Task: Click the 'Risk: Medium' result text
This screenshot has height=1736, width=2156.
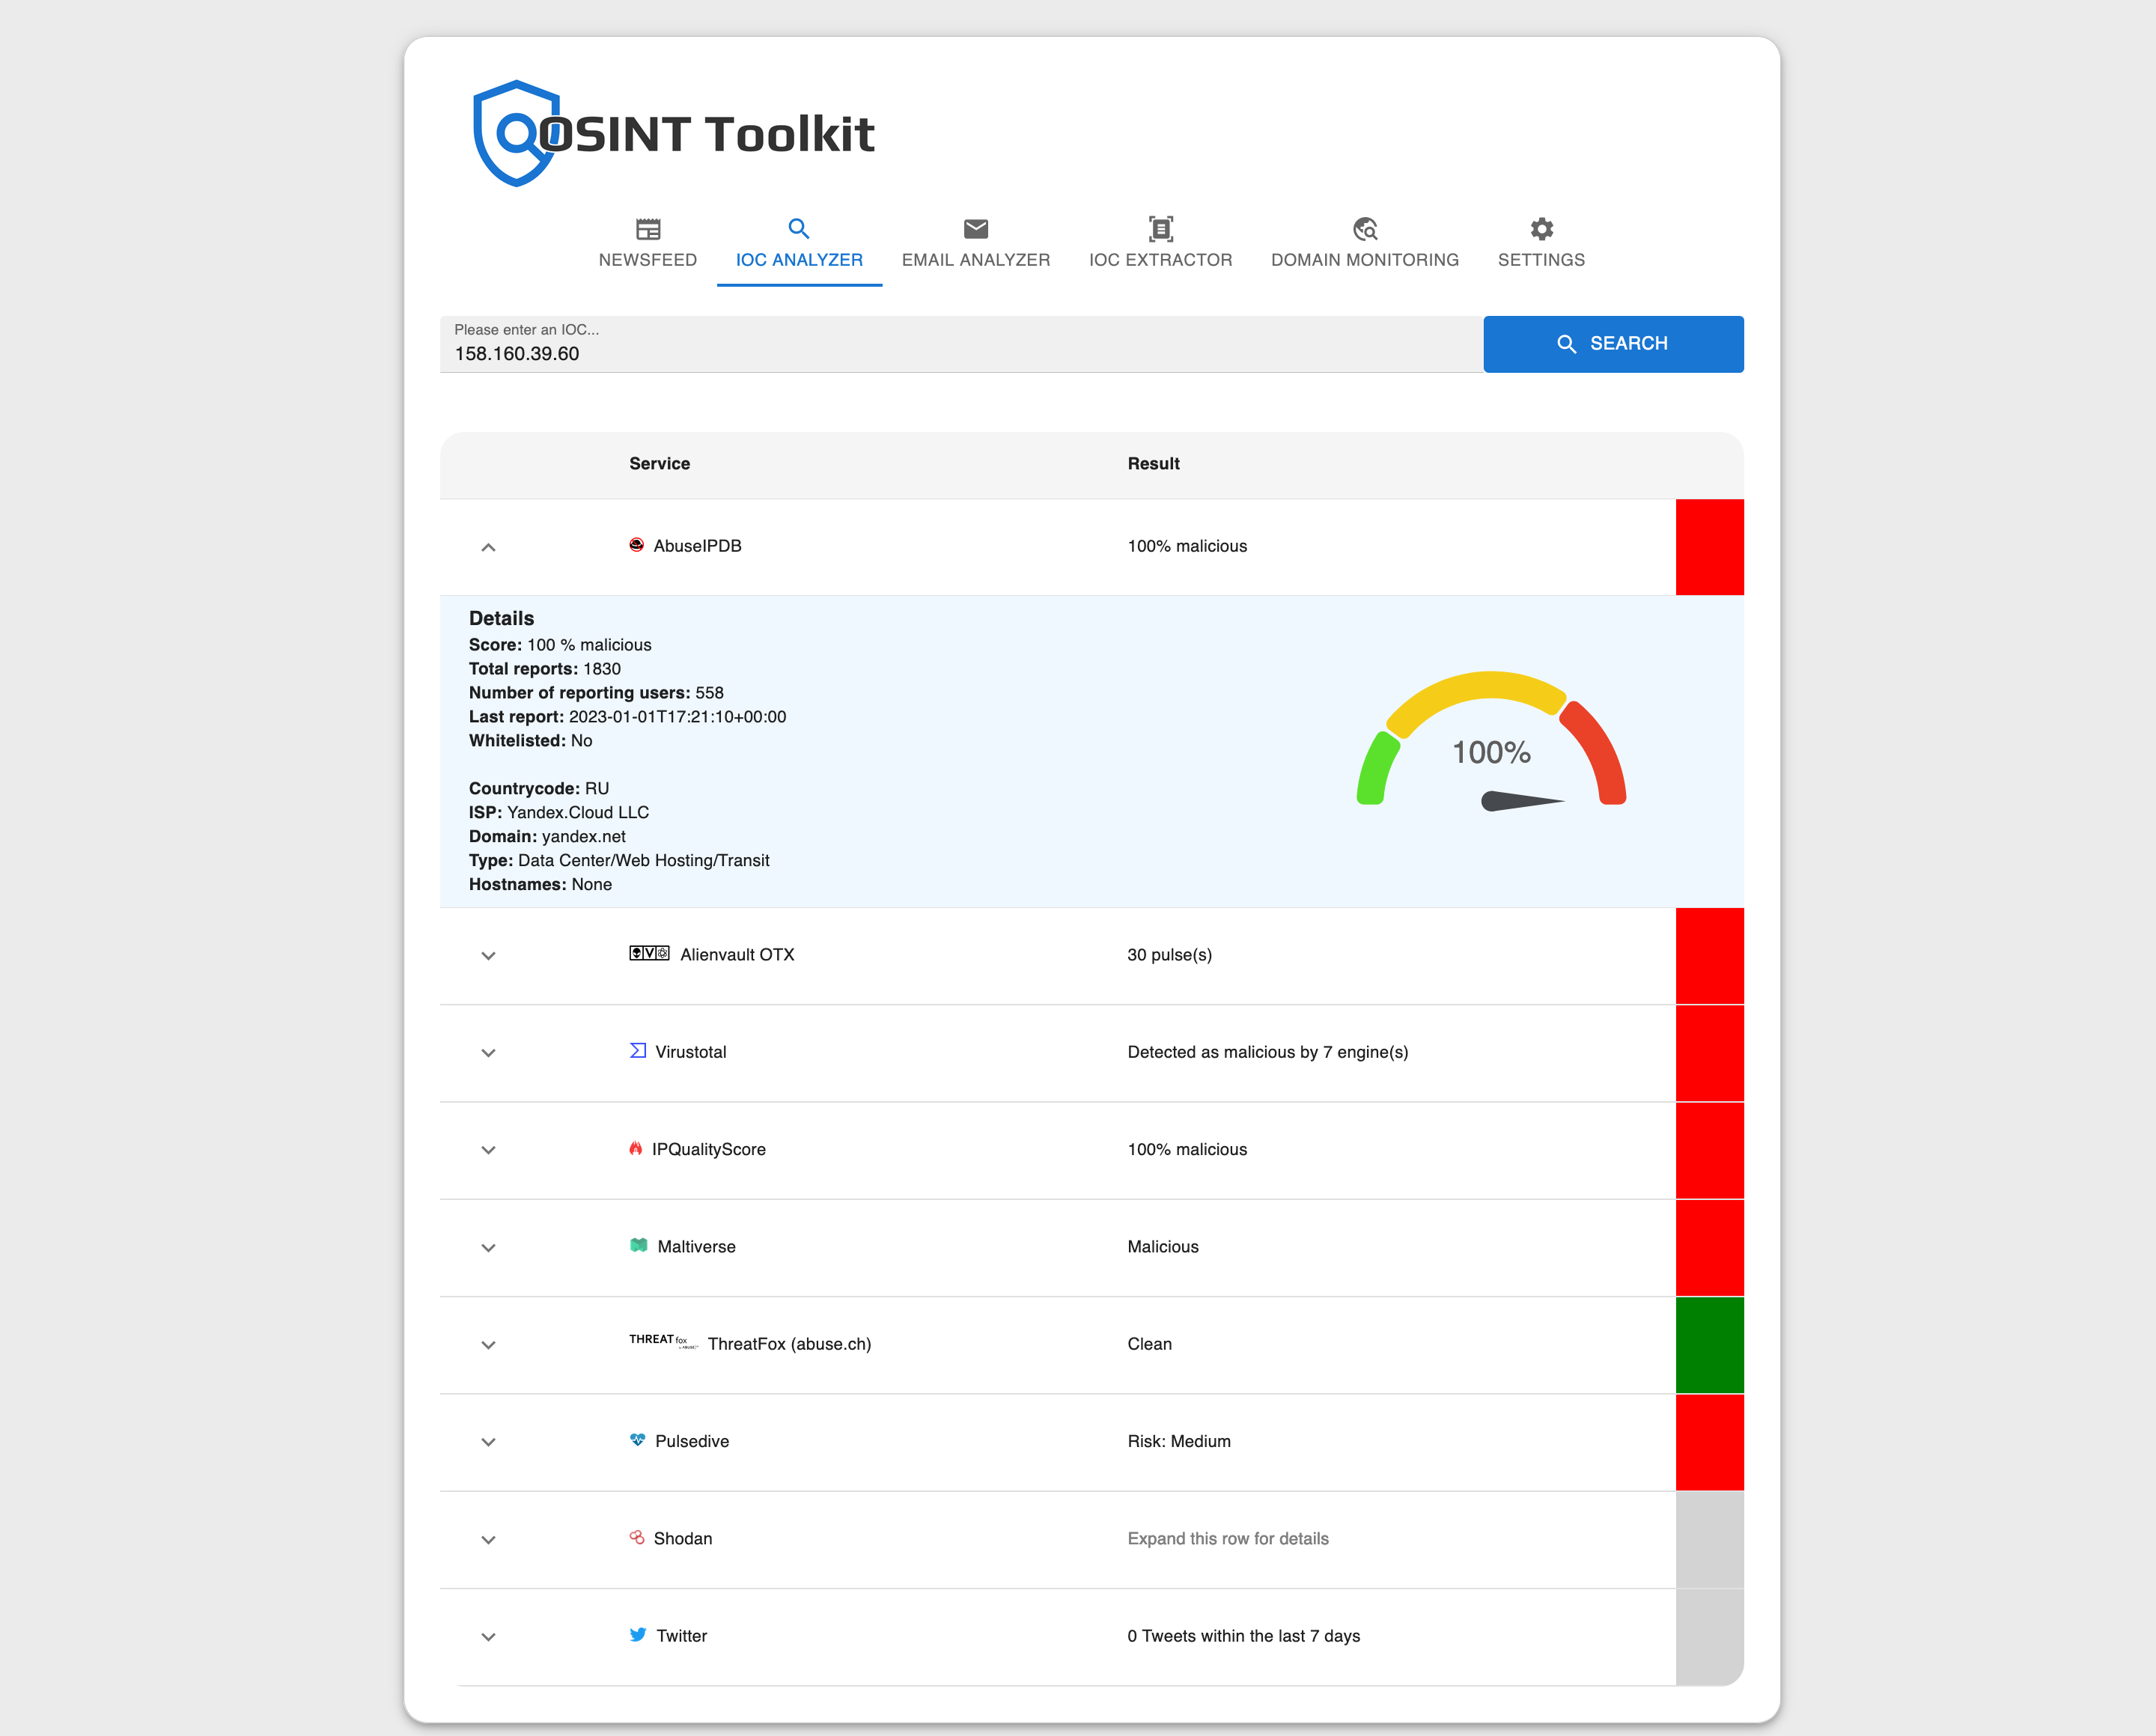Action: click(1178, 1441)
